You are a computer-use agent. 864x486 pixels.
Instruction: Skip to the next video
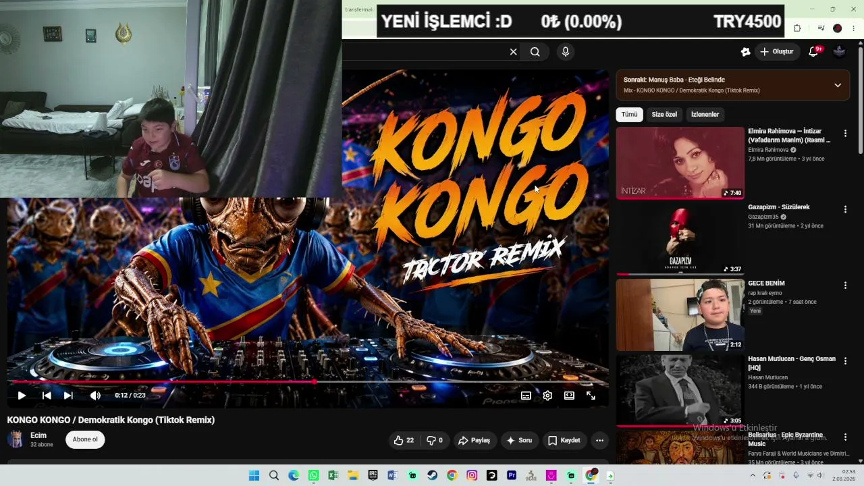68,396
